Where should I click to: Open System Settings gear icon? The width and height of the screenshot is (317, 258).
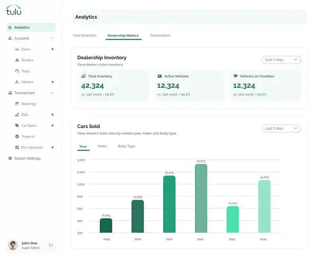[10, 158]
